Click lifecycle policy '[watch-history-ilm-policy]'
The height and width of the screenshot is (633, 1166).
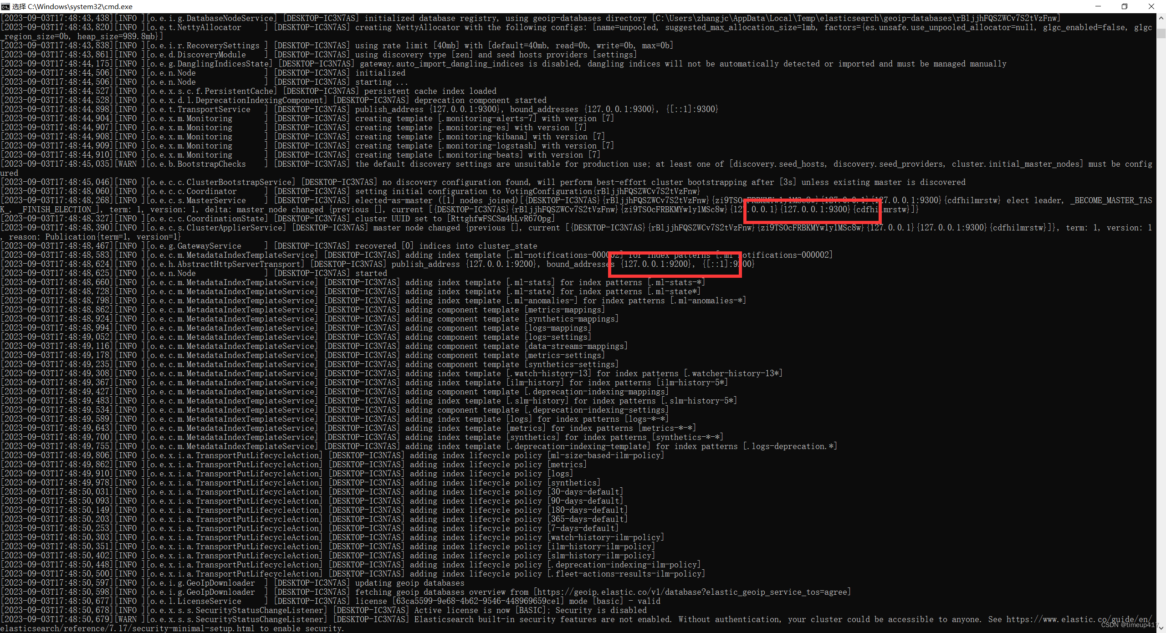pos(606,537)
